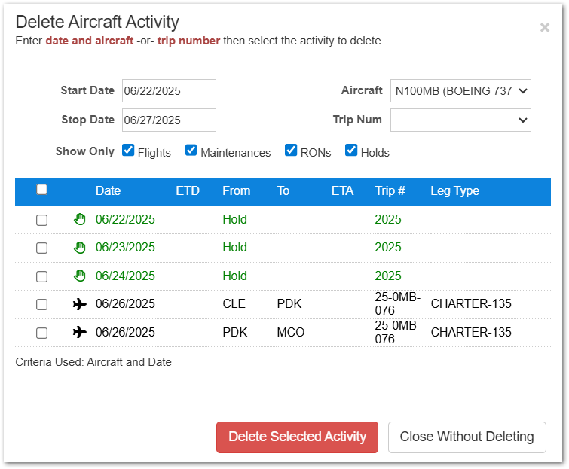Disable the Maintenances filter checkbox

click(x=191, y=150)
